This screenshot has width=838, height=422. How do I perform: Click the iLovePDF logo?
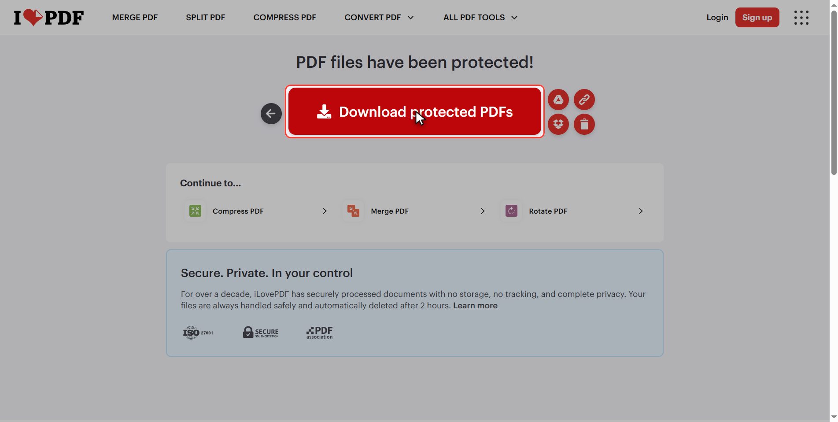tap(48, 18)
